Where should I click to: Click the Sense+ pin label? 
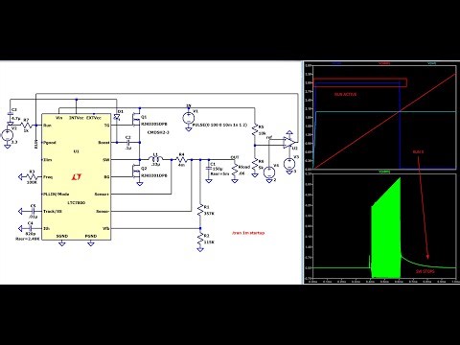point(102,194)
